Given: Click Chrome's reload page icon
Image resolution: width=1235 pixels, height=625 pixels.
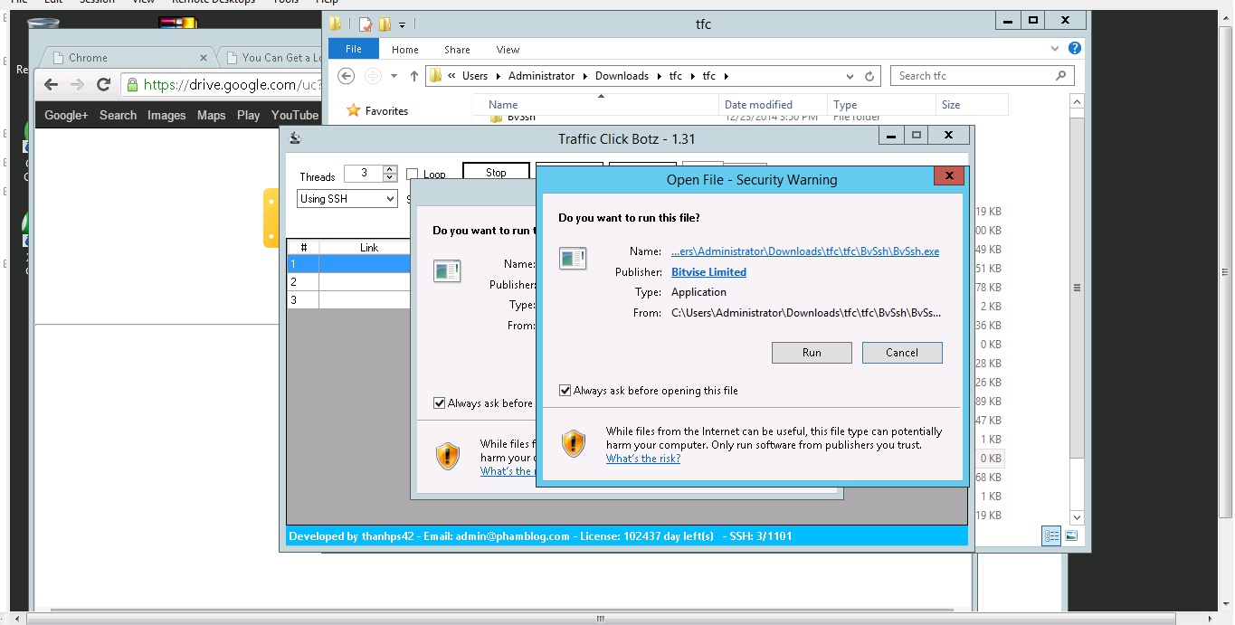Looking at the screenshot, I should [x=103, y=85].
